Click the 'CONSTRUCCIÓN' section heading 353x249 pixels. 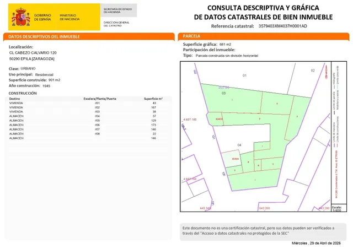pyautogui.click(x=23, y=93)
